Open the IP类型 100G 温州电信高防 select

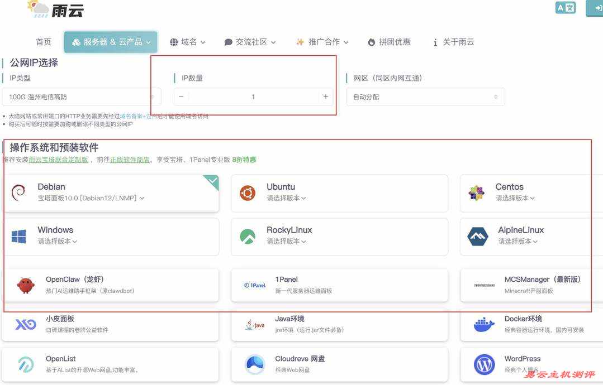point(82,97)
